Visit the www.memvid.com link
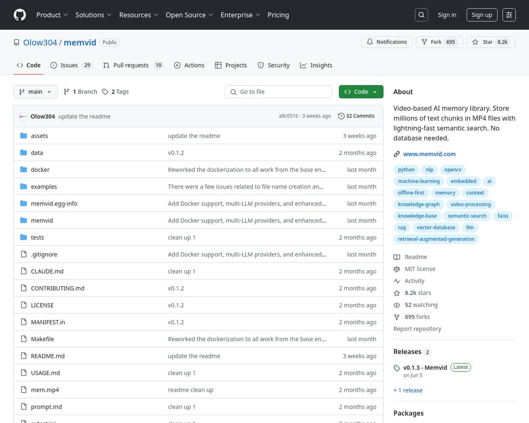This screenshot has height=423, width=529. (430, 154)
